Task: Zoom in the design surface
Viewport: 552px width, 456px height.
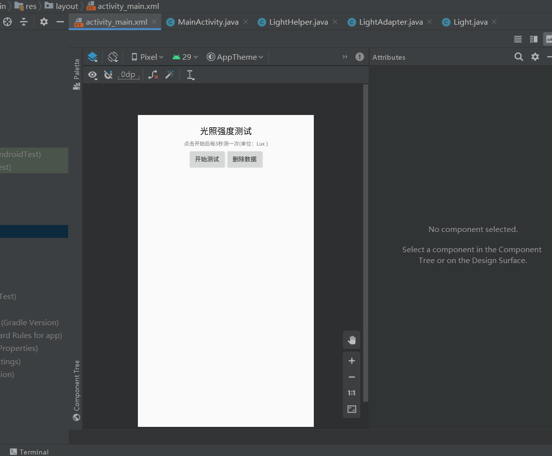Action: (351, 361)
